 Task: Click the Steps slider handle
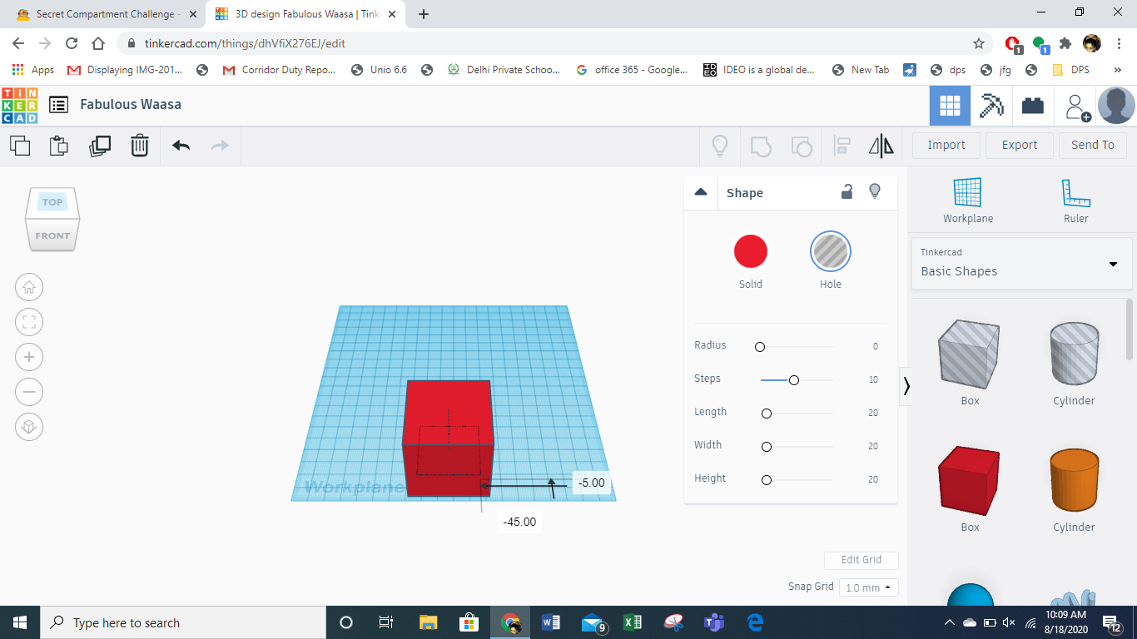pos(794,380)
